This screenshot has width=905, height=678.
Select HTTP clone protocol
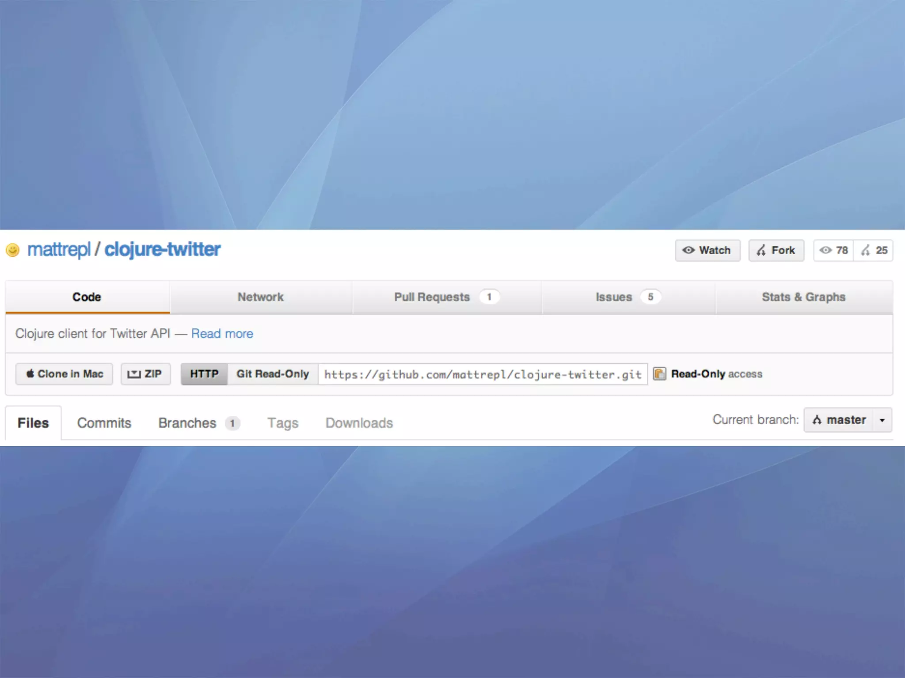tap(204, 374)
